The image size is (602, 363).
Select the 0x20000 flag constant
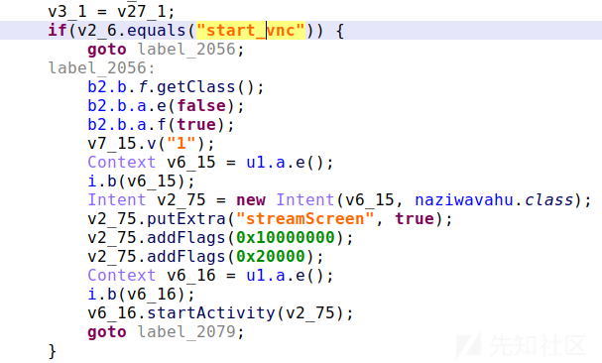click(x=271, y=256)
